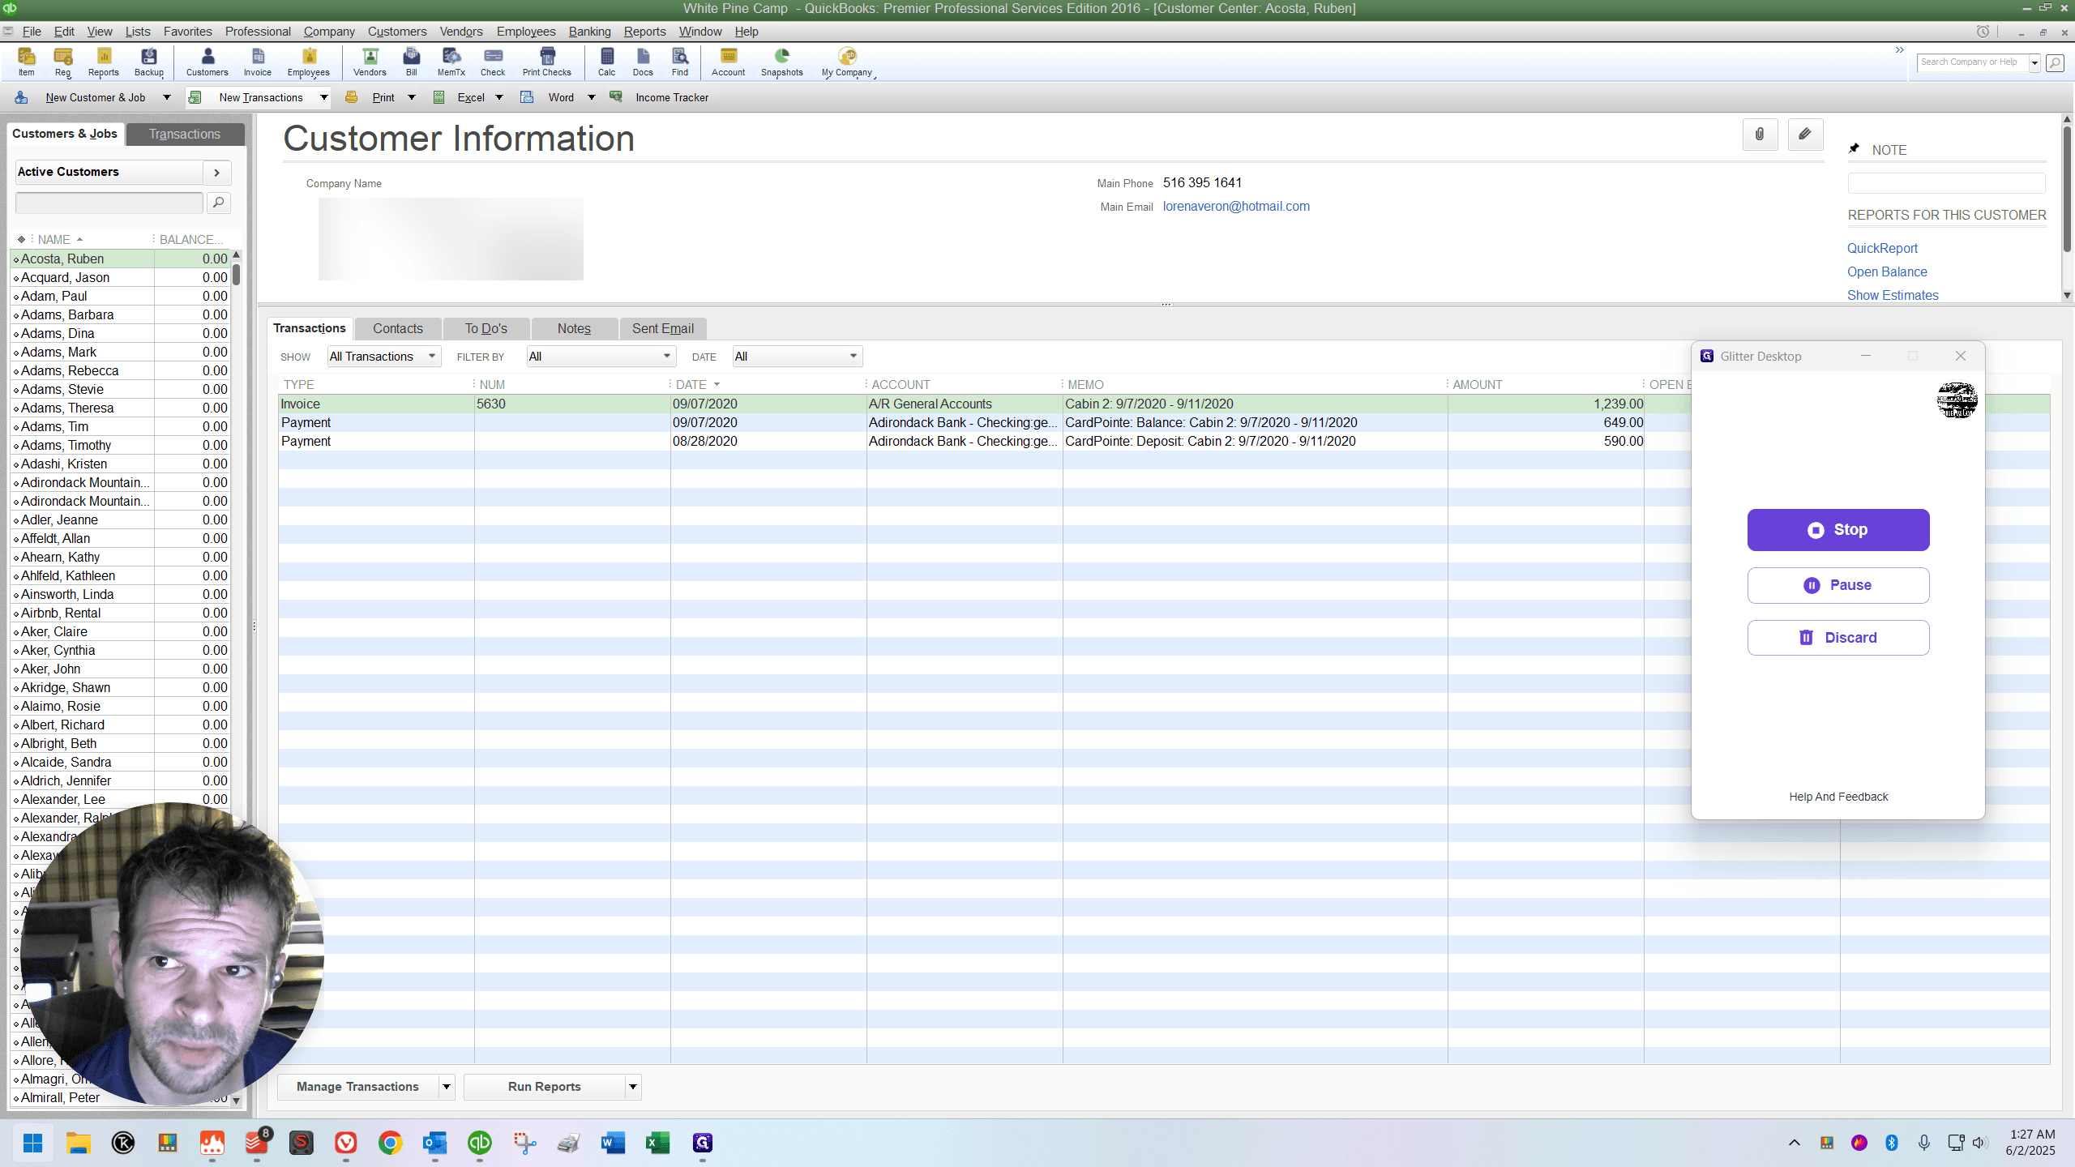Click the customer search magnifier button
This screenshot has height=1167, width=2075.
[218, 202]
